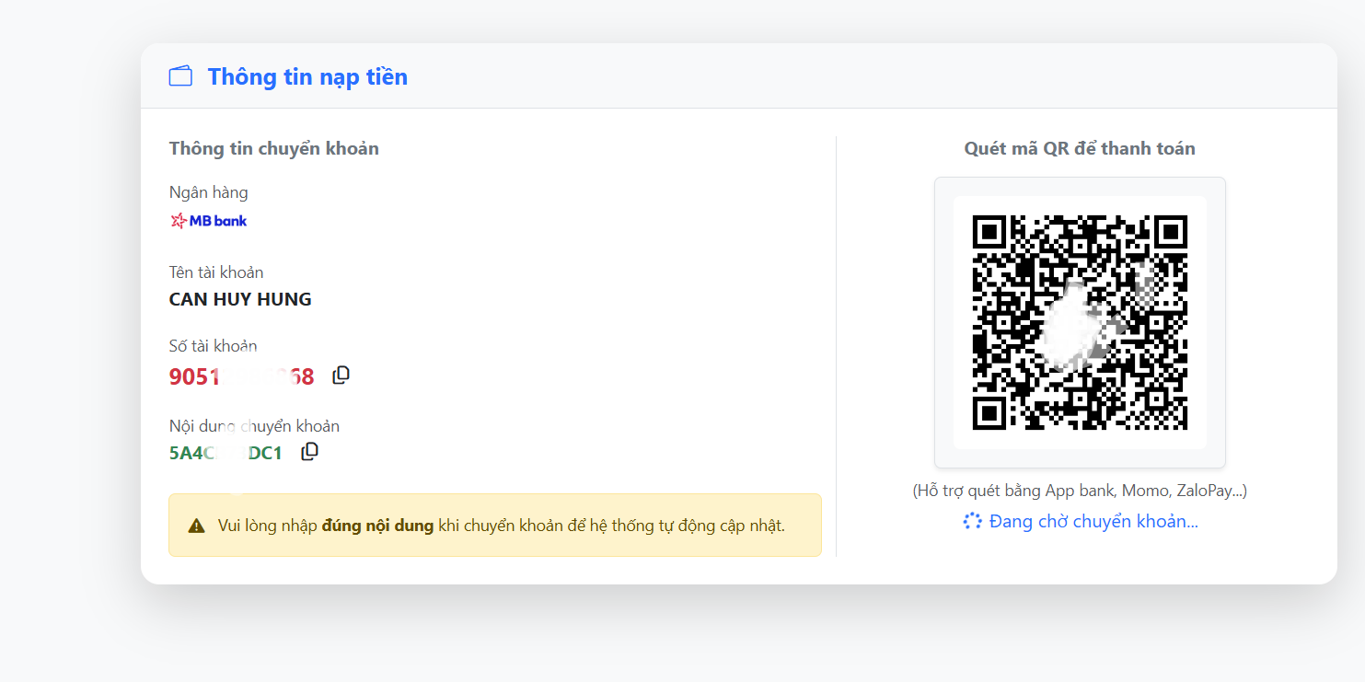Viewport: 1365px width, 682px height.
Task: Click the Ngân hàng label
Action: tap(209, 192)
